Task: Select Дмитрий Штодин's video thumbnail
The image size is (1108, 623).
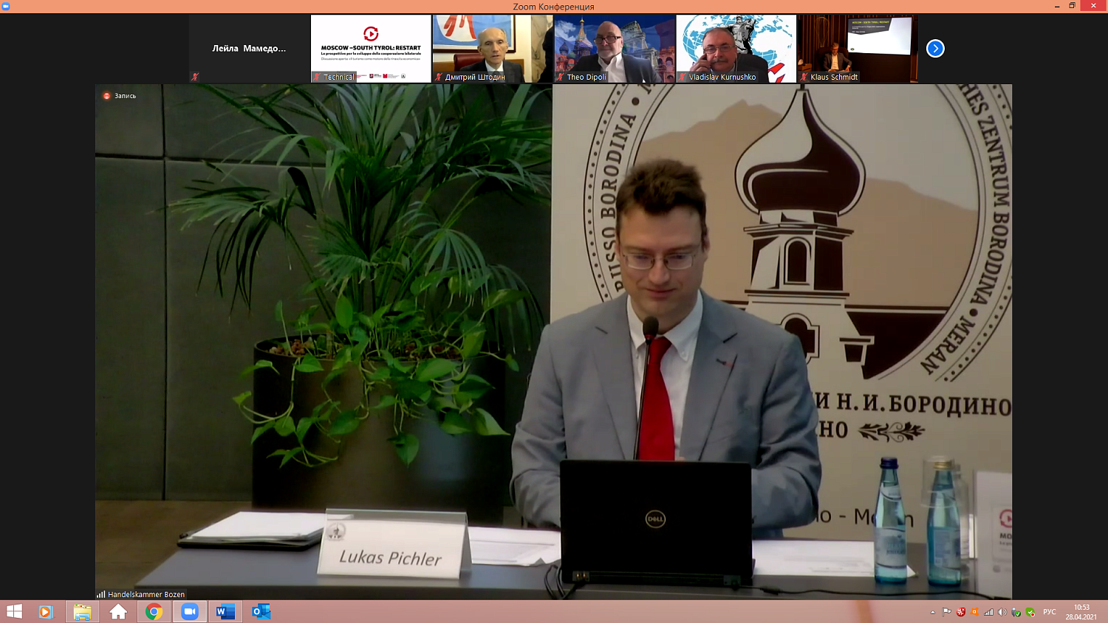Action: tap(493, 49)
